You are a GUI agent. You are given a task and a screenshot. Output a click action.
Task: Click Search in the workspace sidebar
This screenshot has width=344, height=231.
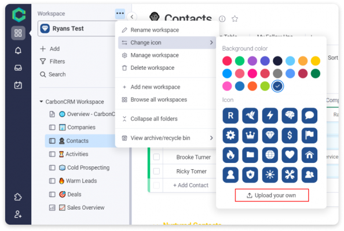click(53, 74)
